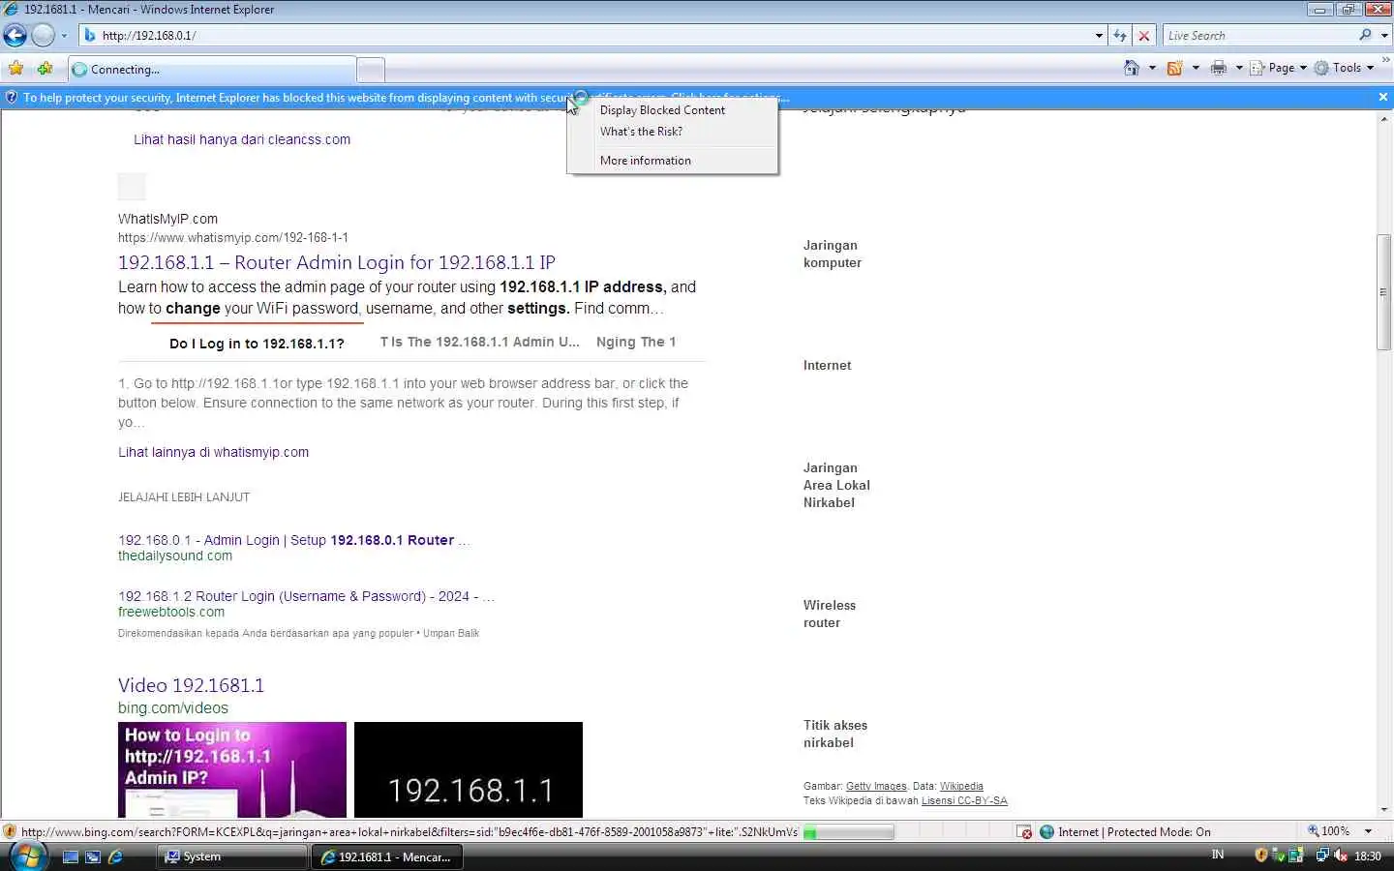Image resolution: width=1394 pixels, height=871 pixels.
Task: Close the blue security information bar
Action: pos(1383,97)
